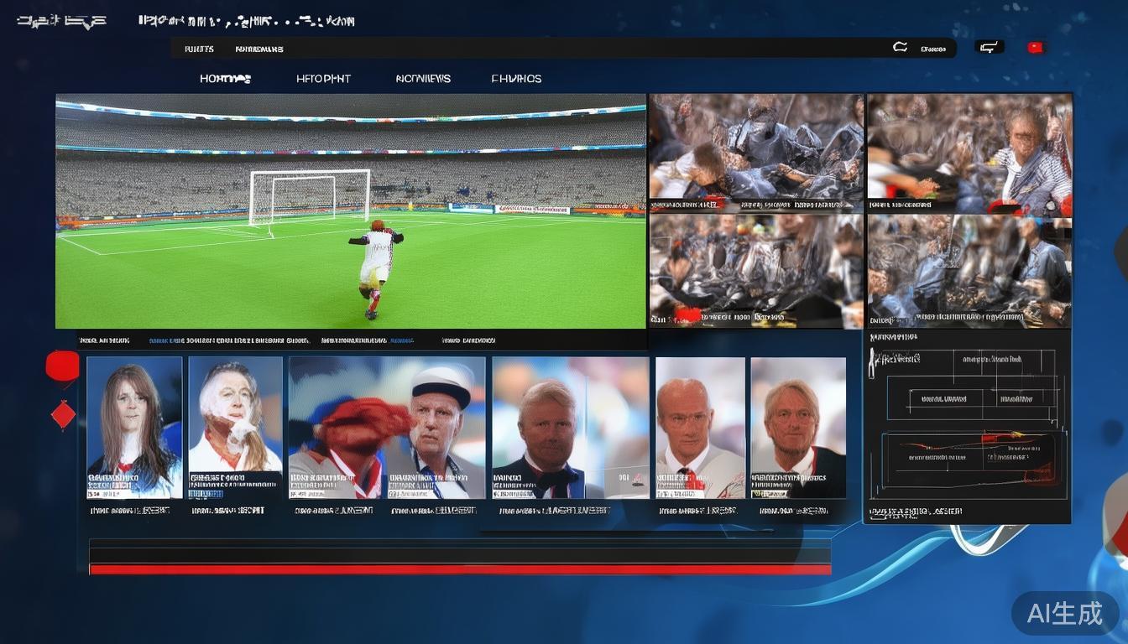Image resolution: width=1128 pixels, height=644 pixels.
Task: Play the main soccer stadium video
Action: (350, 210)
